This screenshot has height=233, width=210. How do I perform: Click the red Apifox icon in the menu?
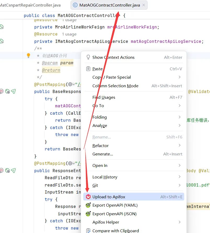(88, 197)
